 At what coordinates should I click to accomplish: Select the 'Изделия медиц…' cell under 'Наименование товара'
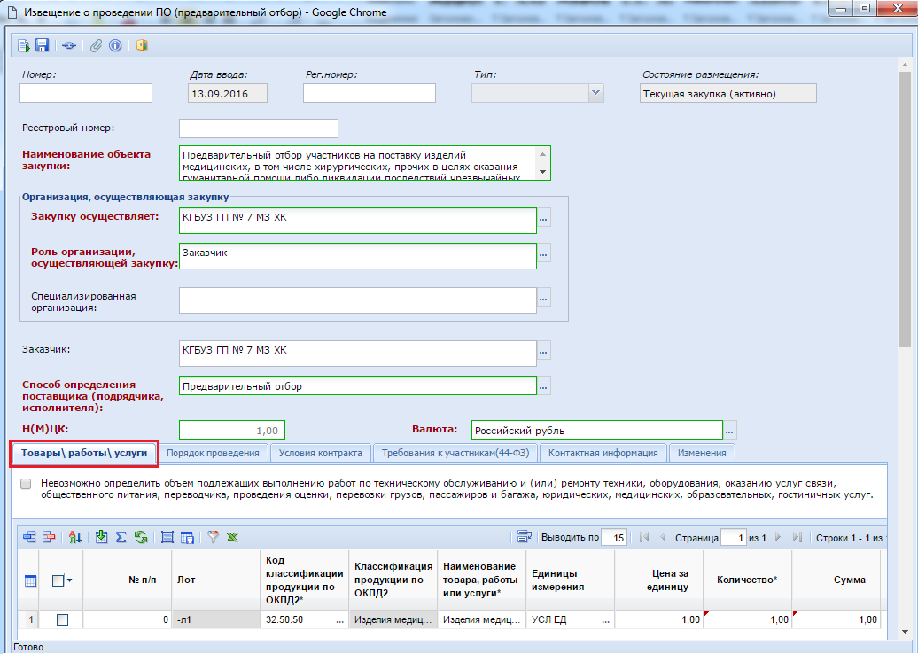click(482, 620)
